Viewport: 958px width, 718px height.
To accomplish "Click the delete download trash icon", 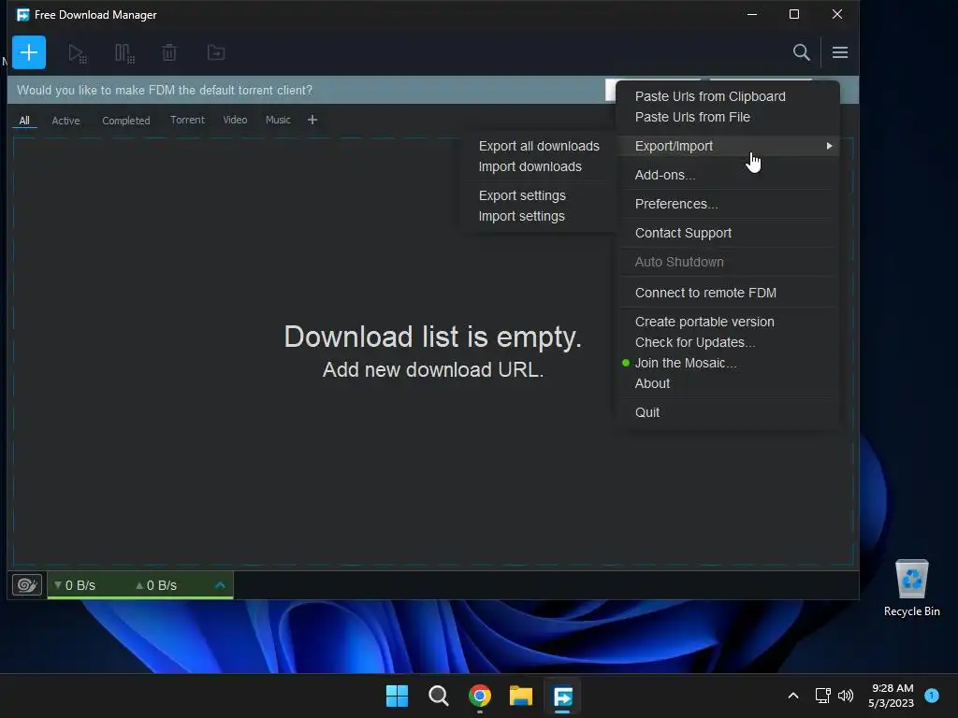I will (x=169, y=53).
